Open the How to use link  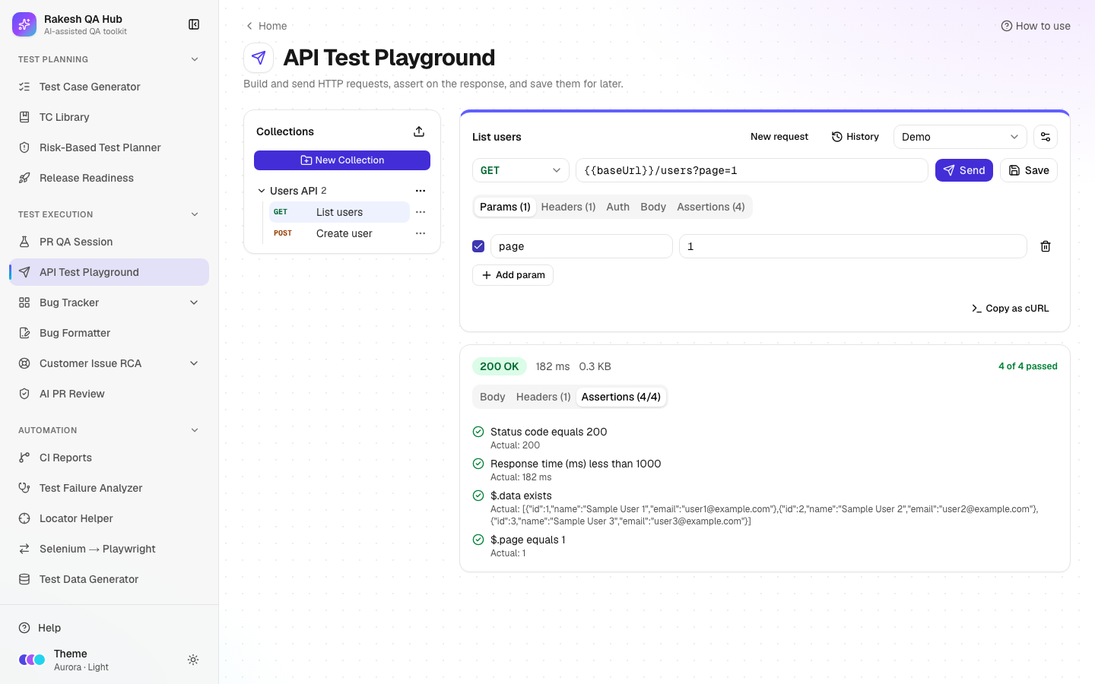coord(1036,26)
